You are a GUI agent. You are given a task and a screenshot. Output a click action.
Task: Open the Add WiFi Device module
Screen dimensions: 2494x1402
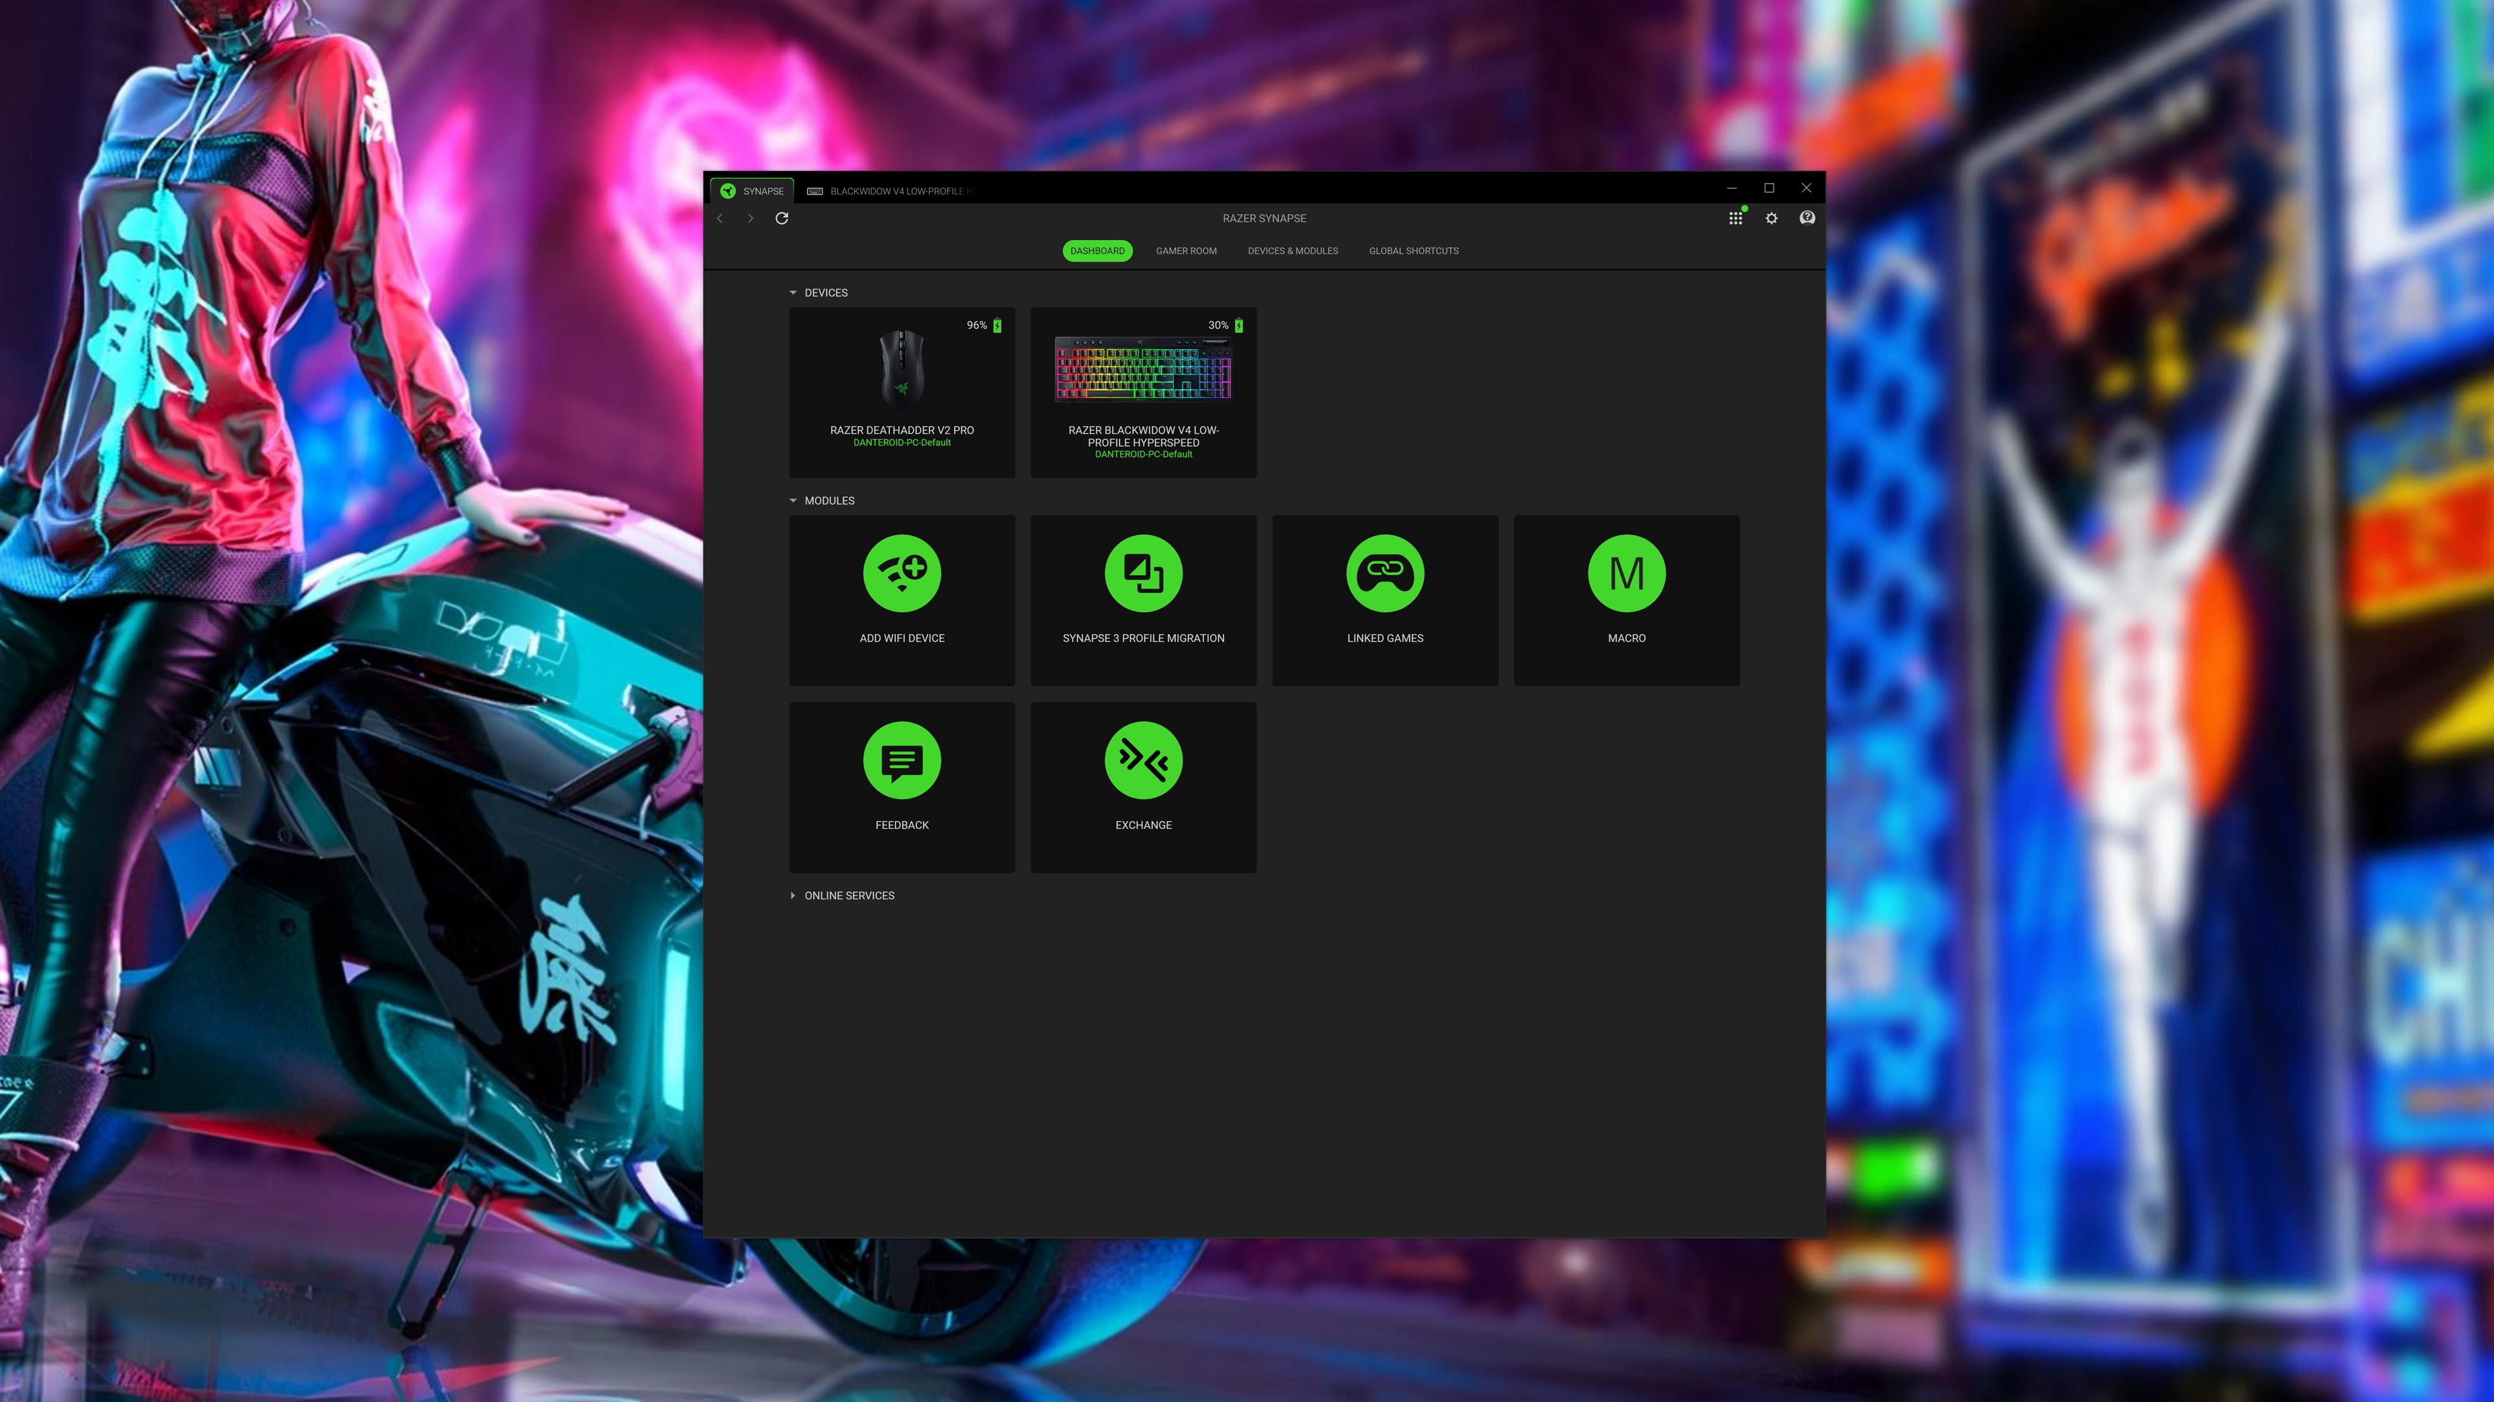tap(901, 600)
